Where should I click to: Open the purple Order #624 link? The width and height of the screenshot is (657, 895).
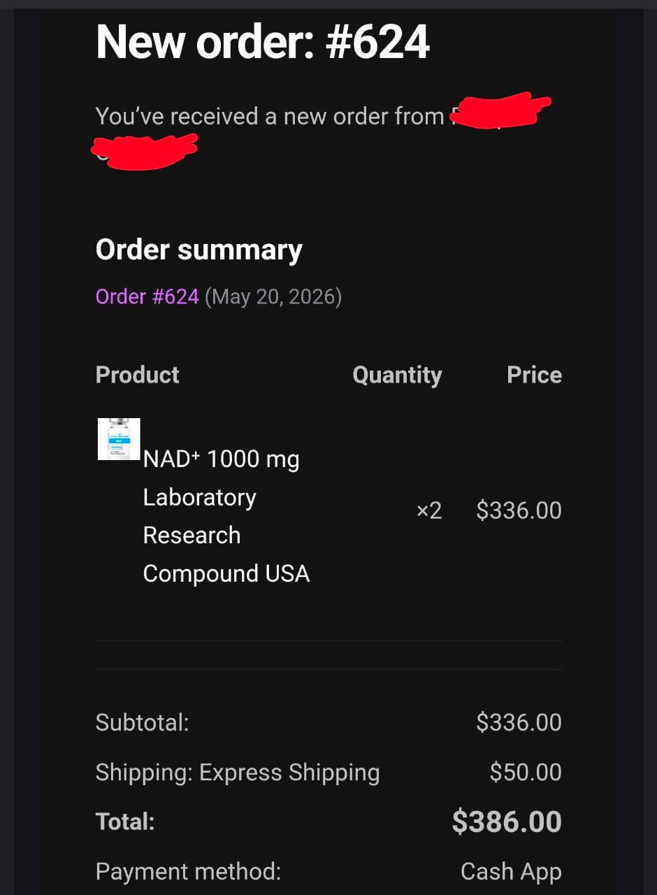pos(147,296)
